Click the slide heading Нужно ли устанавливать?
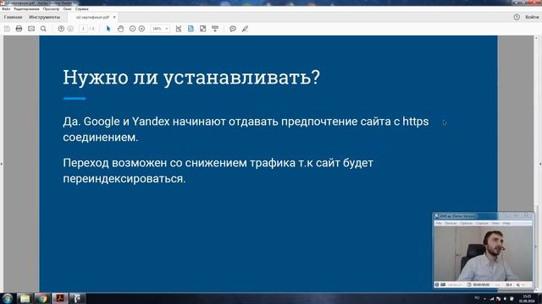Screen dimensions: 542x304 [191, 77]
